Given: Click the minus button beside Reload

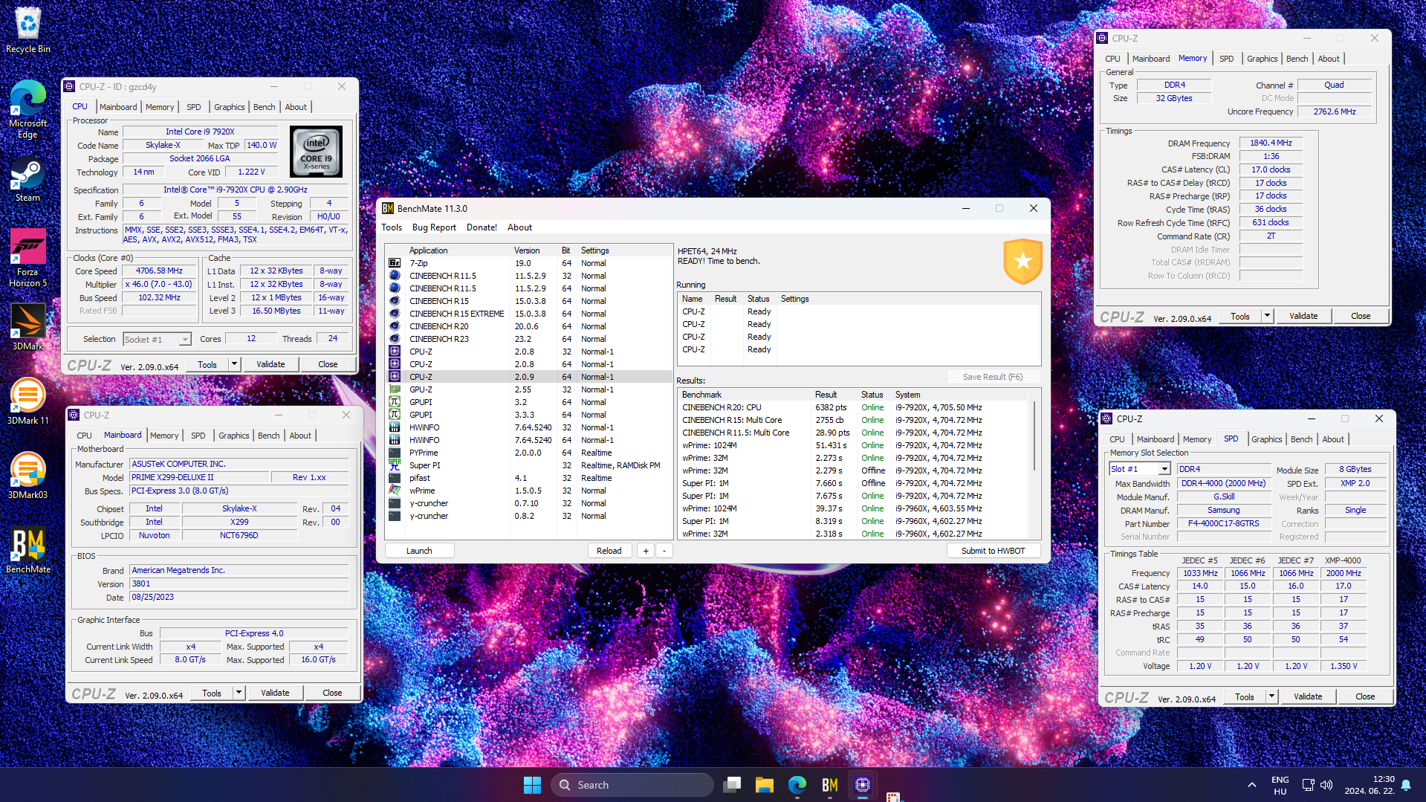Looking at the screenshot, I should click(664, 551).
